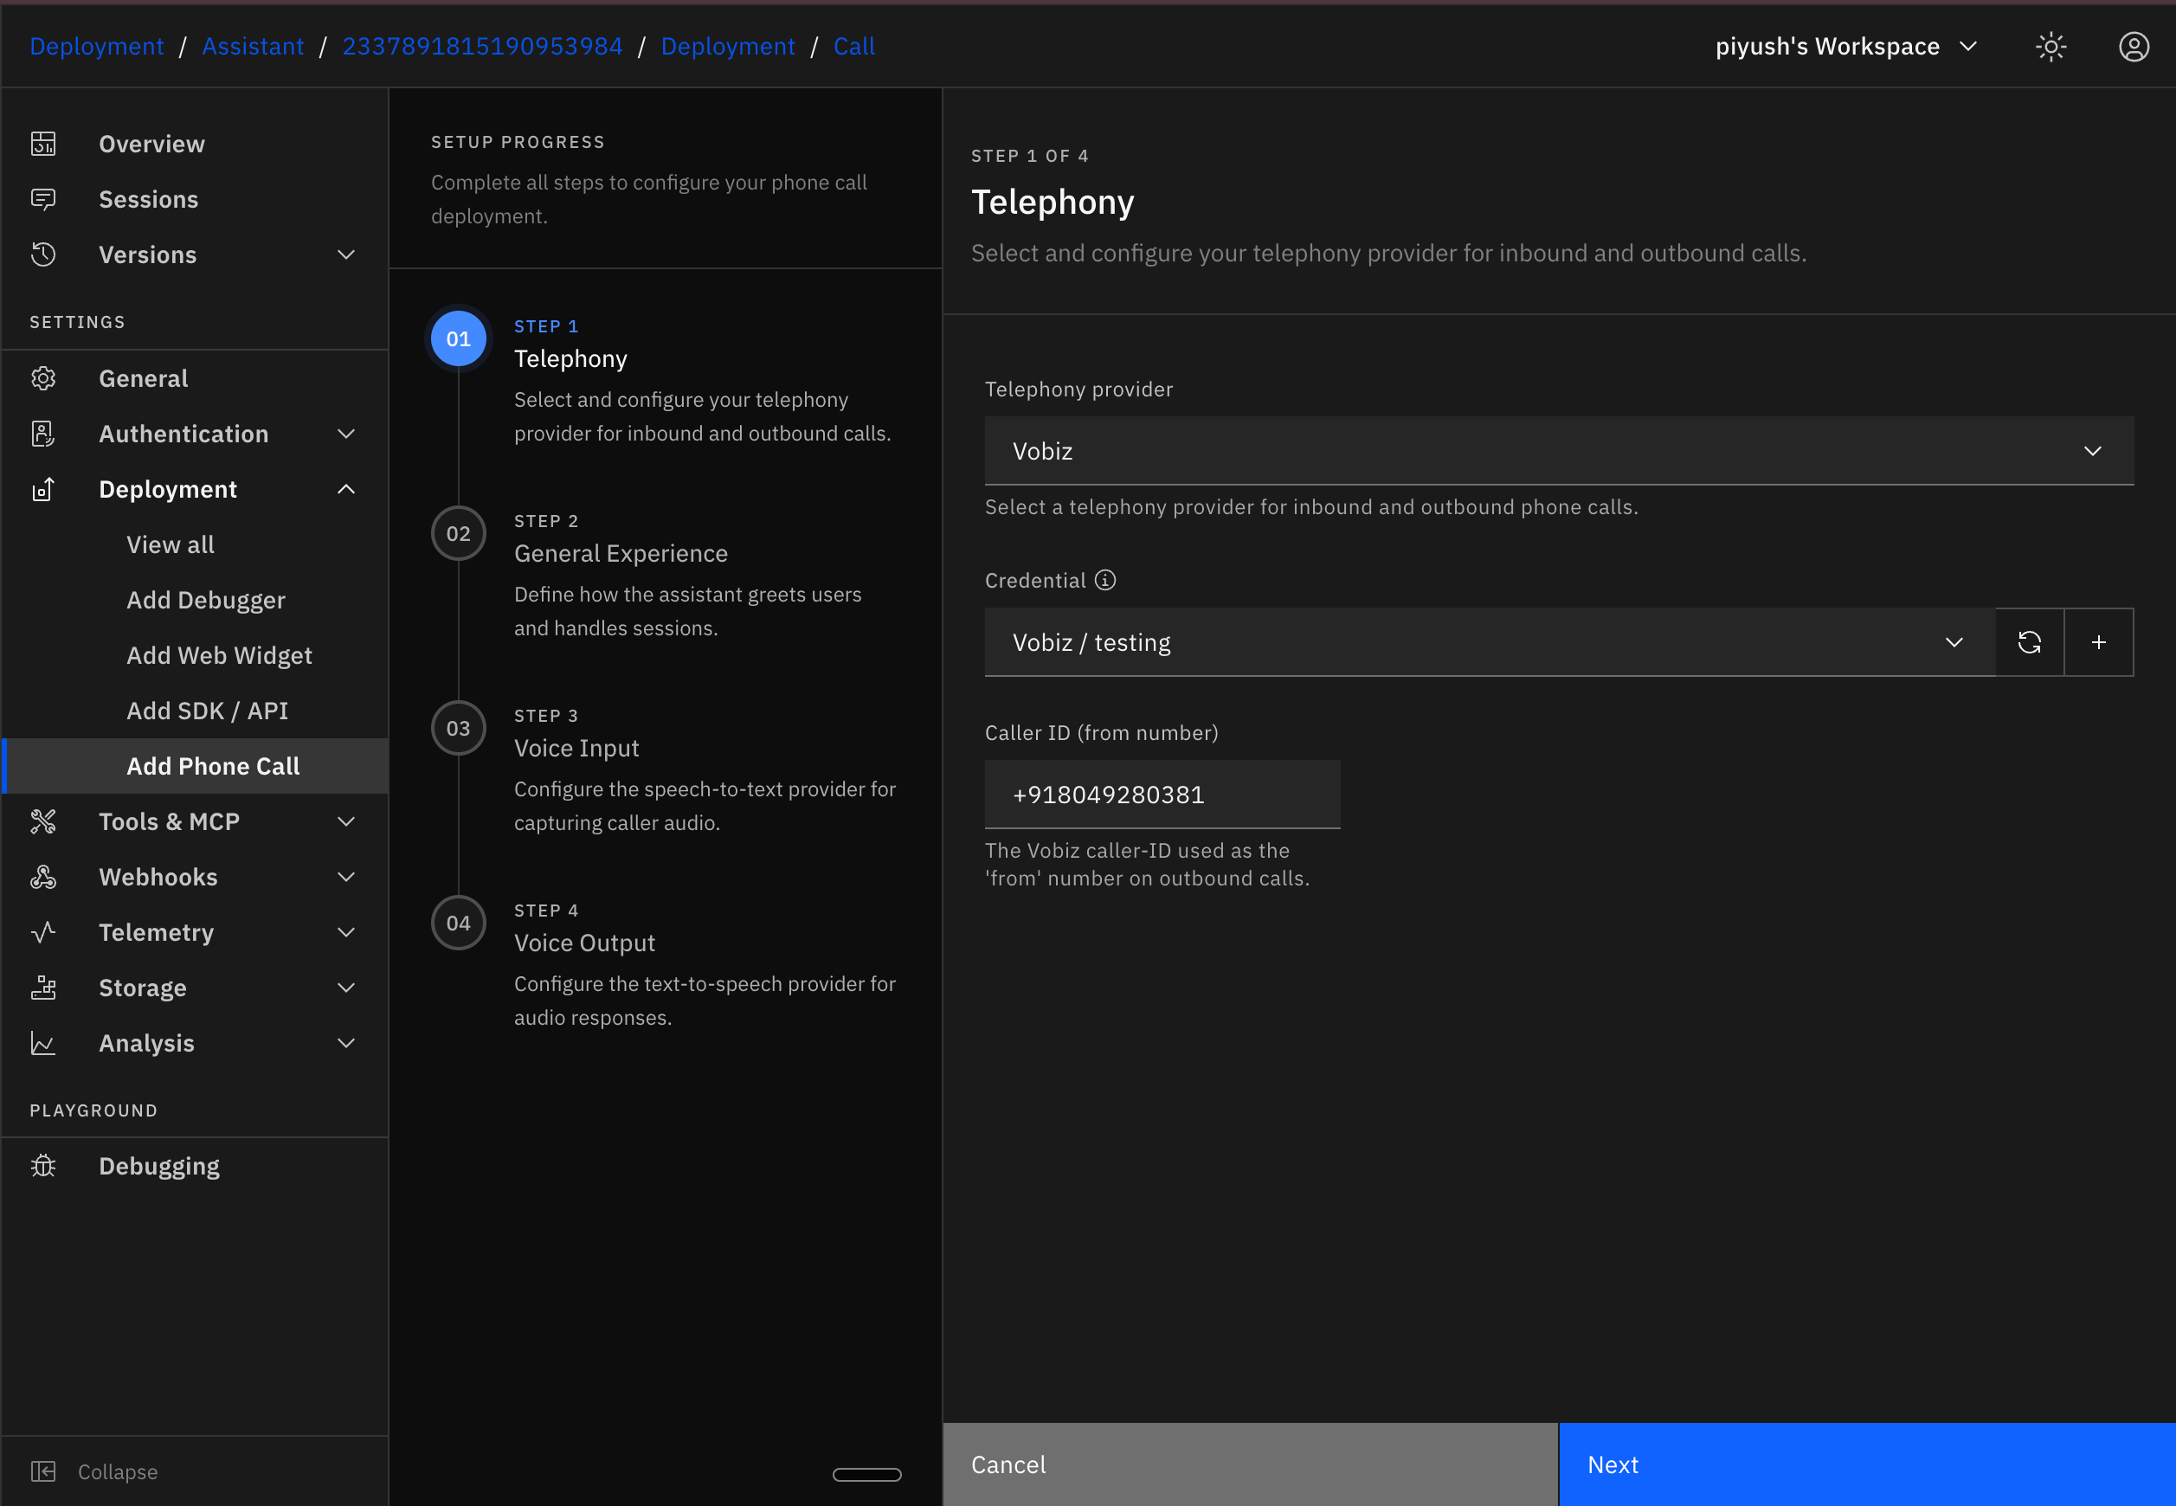Click the Call breadcrumb link

[x=854, y=46]
